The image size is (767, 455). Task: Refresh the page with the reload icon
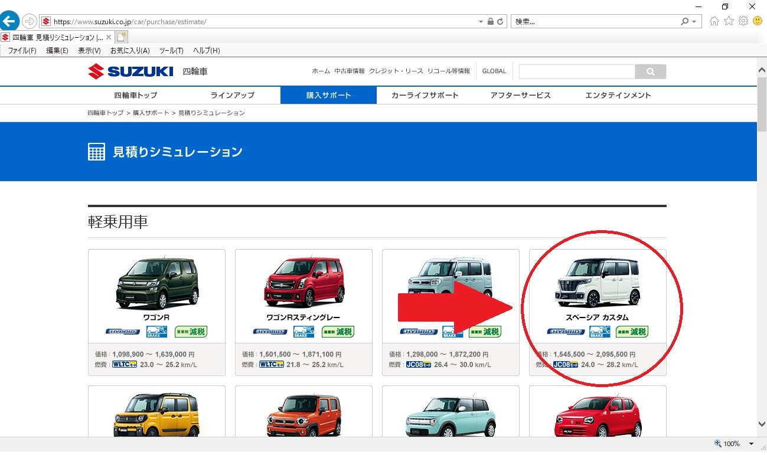[x=500, y=21]
